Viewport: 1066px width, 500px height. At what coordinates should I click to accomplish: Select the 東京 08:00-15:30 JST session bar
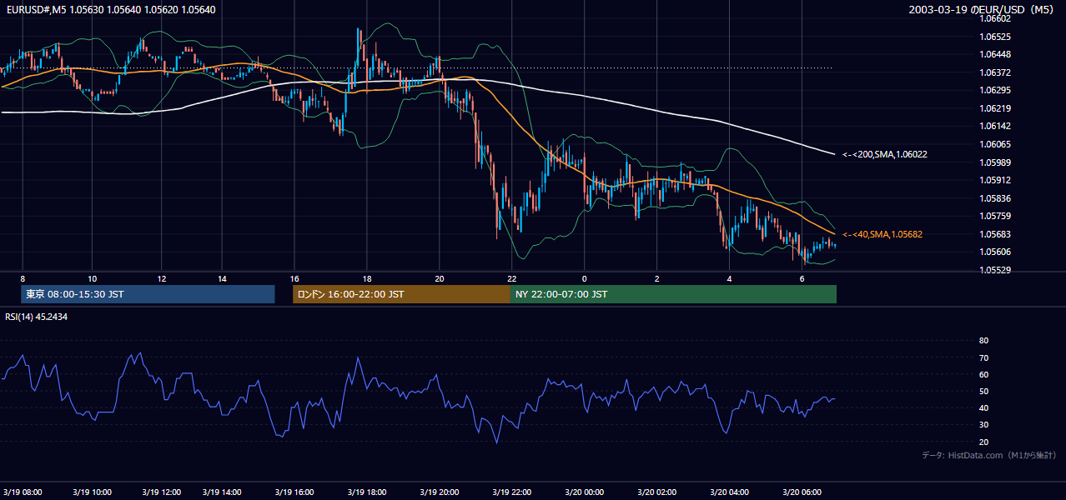tap(148, 294)
